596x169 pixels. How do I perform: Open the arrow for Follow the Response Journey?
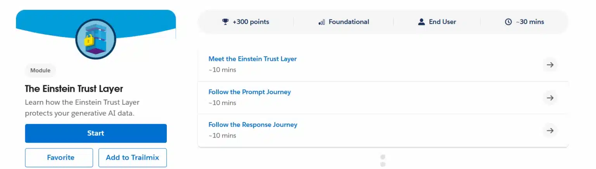[550, 130]
